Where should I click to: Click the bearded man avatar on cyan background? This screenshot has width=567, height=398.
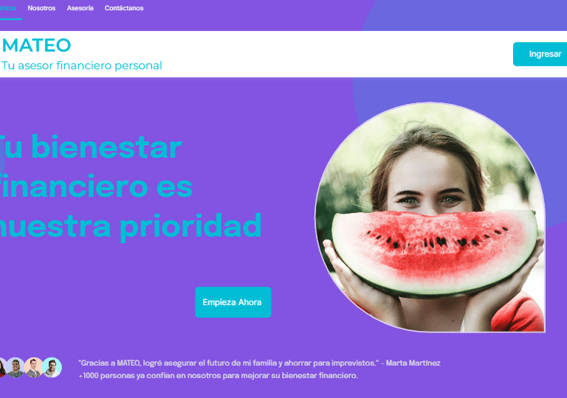point(52,367)
